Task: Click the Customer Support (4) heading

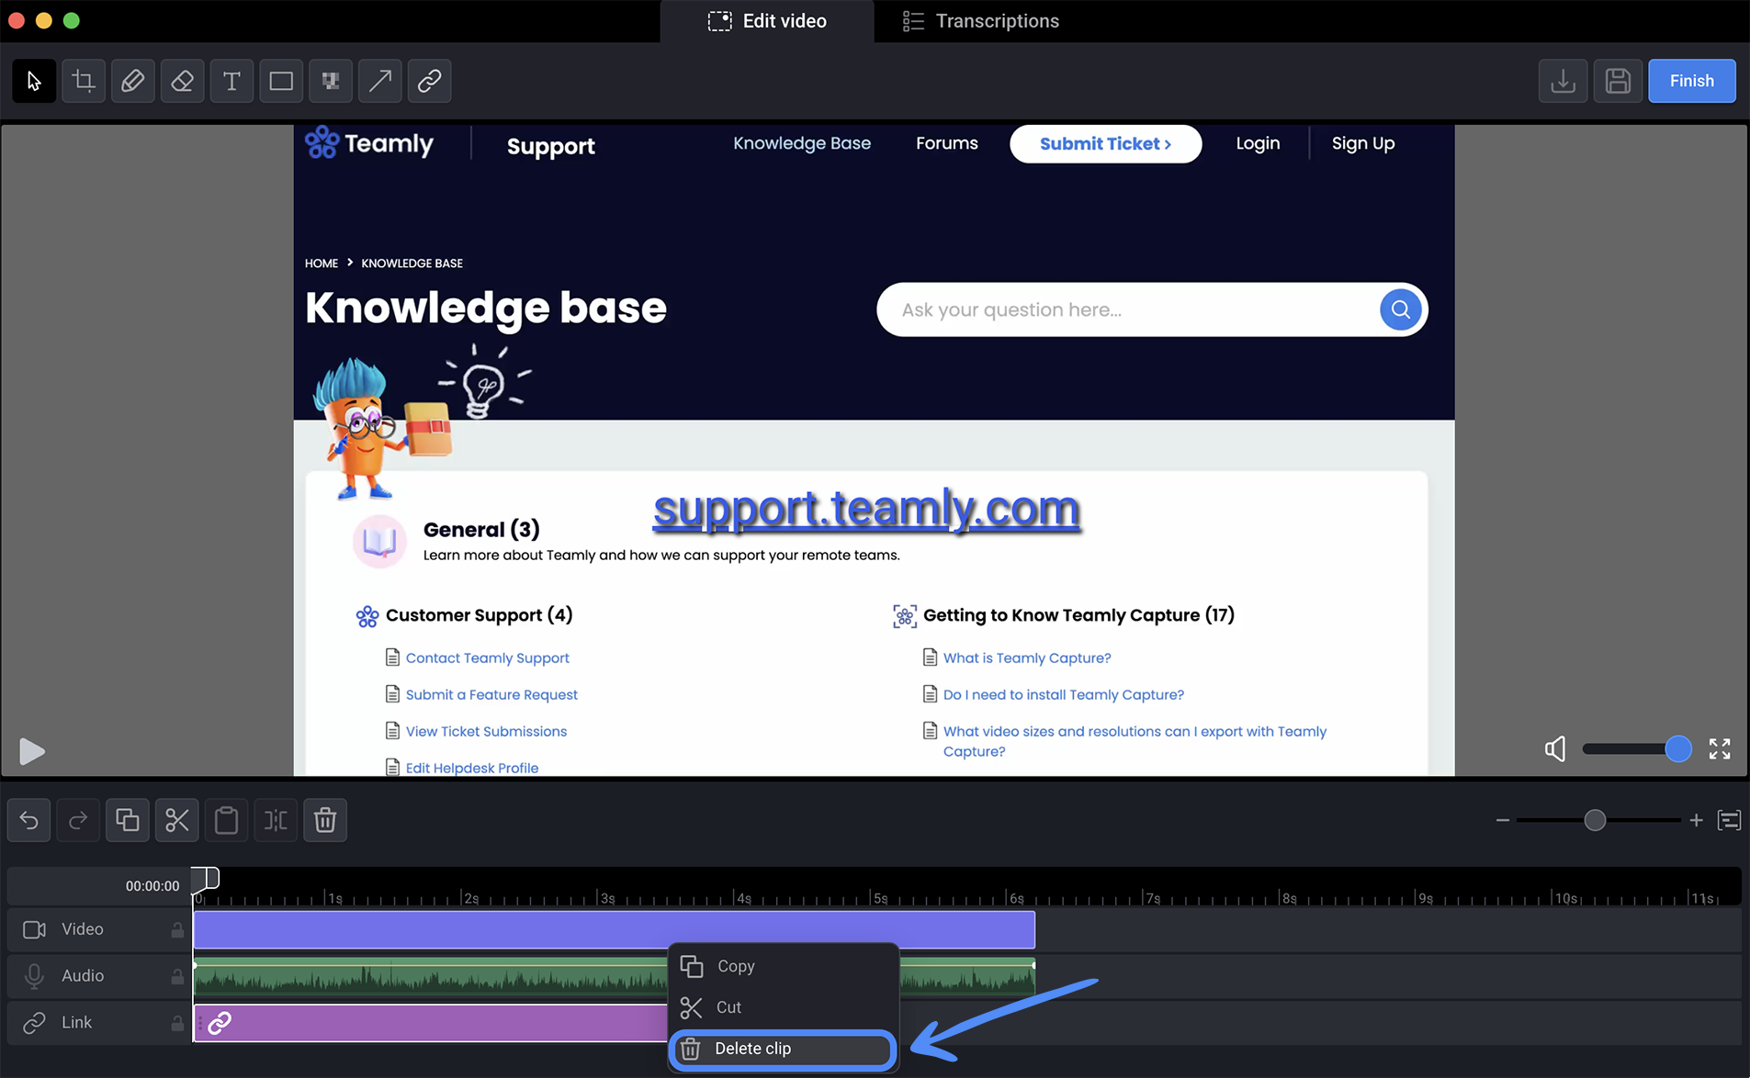Action: [x=479, y=615]
